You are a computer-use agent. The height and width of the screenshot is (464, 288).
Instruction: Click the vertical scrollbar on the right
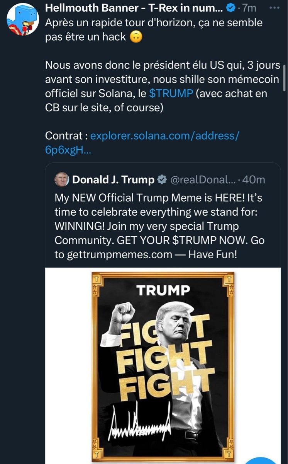[284, 77]
